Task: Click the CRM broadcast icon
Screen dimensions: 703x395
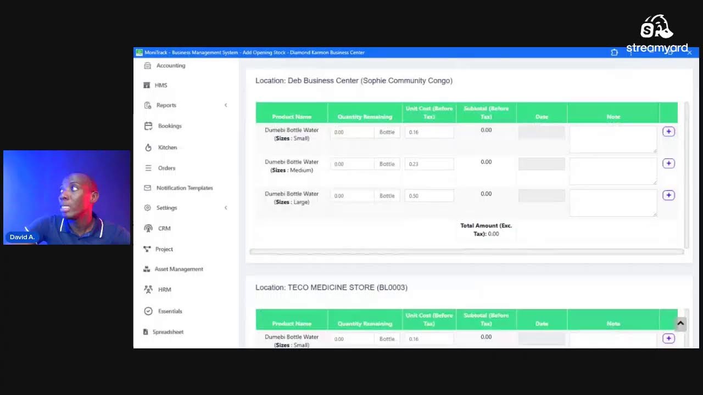Action: point(148,228)
